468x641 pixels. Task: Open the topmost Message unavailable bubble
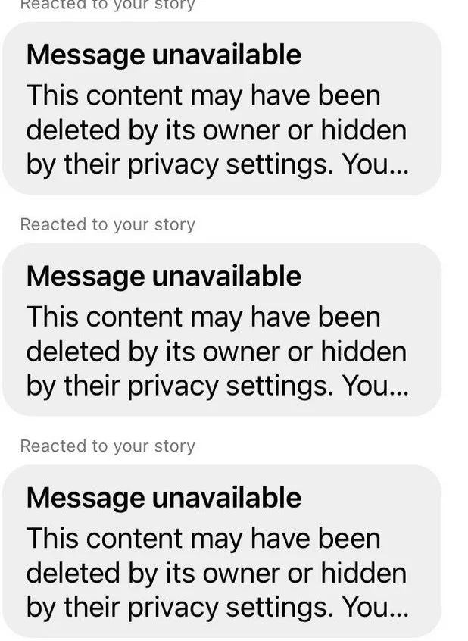(x=222, y=108)
